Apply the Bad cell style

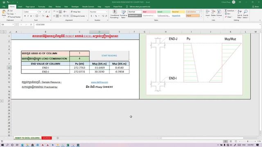pyautogui.click(x=149, y=12)
